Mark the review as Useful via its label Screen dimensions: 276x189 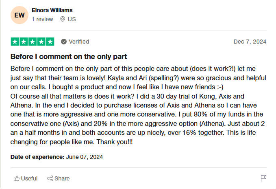[x=29, y=178]
